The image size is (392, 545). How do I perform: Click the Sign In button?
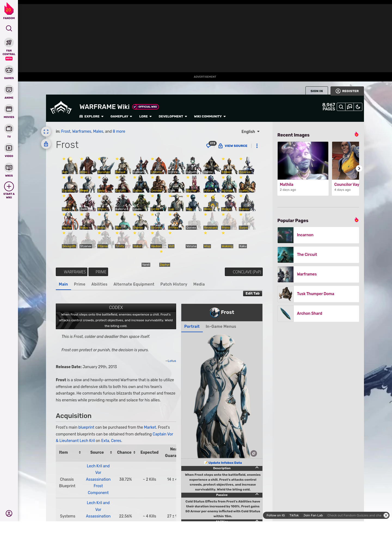coord(317,91)
